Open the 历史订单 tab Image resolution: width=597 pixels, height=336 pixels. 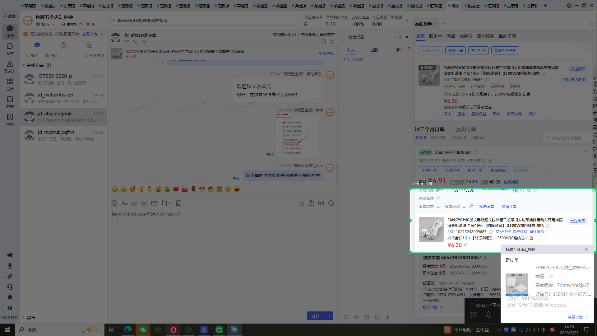[466, 129]
